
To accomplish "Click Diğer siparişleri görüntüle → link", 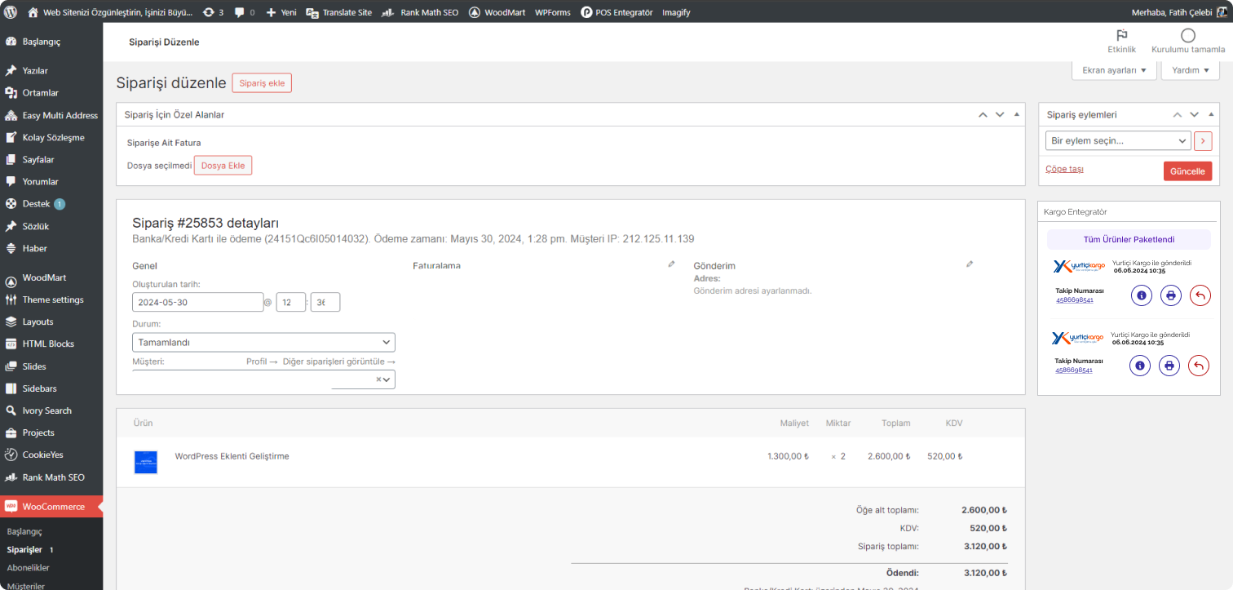I will [x=339, y=362].
